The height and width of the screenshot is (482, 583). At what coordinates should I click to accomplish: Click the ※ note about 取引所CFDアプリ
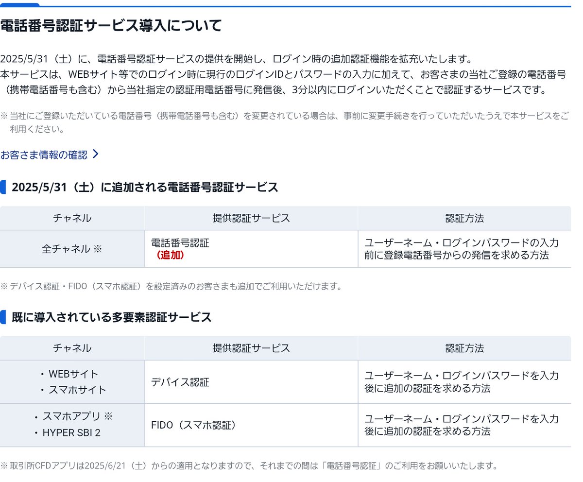tap(5, 465)
